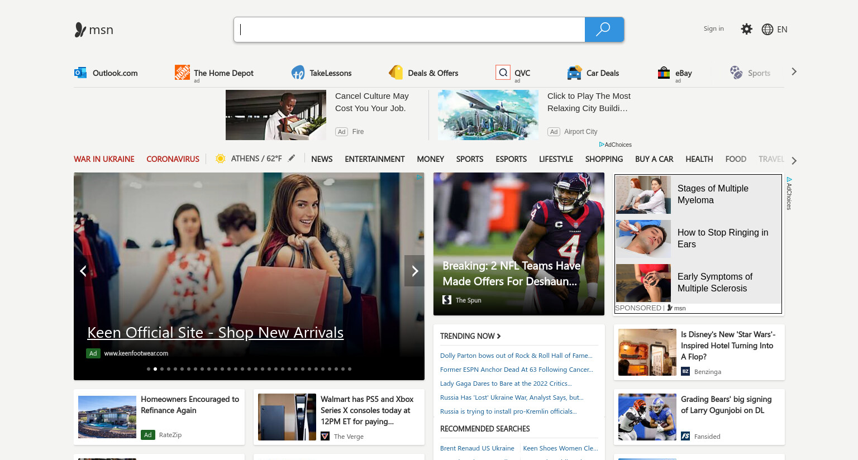Open language globe EN selector
The width and height of the screenshot is (858, 460).
(x=774, y=30)
